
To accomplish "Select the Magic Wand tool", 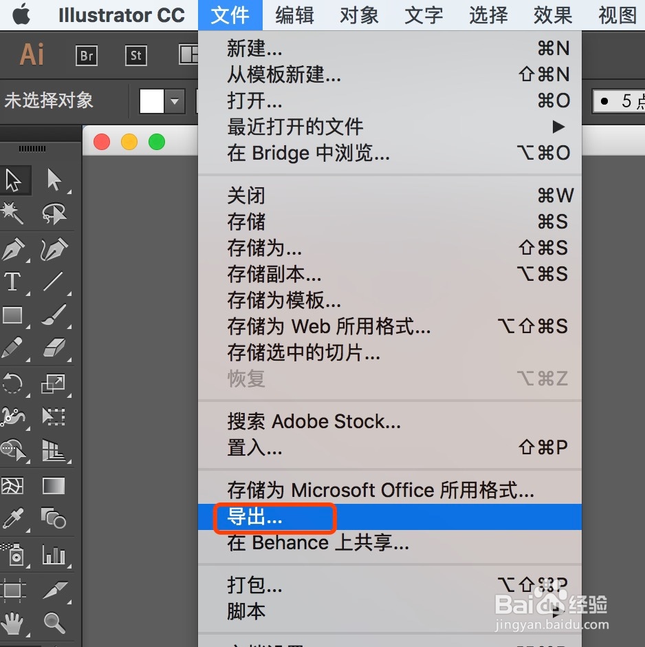I will (12, 213).
